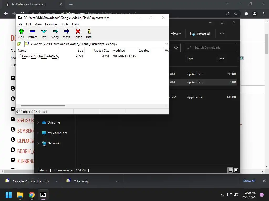Select the Google_Adobe_FlashPlayer file in the archive
Screen dimensions: 269x201
39,56
